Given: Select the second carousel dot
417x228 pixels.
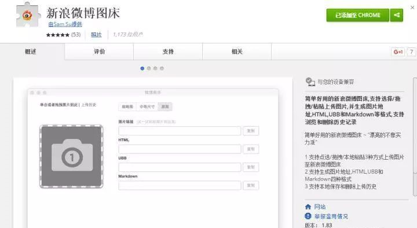Looking at the screenshot, I should pos(149,68).
